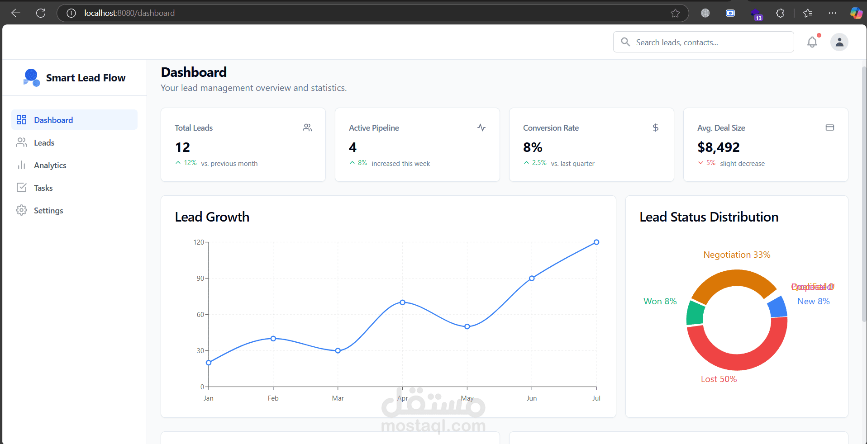Click the Jun data point on Lead Growth chart

[x=532, y=279]
